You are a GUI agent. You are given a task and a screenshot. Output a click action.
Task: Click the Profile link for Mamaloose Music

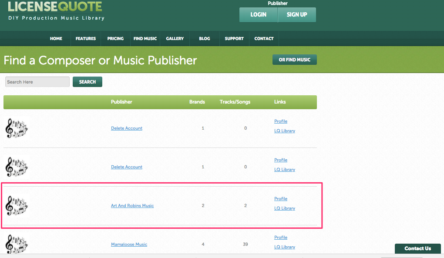pyautogui.click(x=280, y=237)
